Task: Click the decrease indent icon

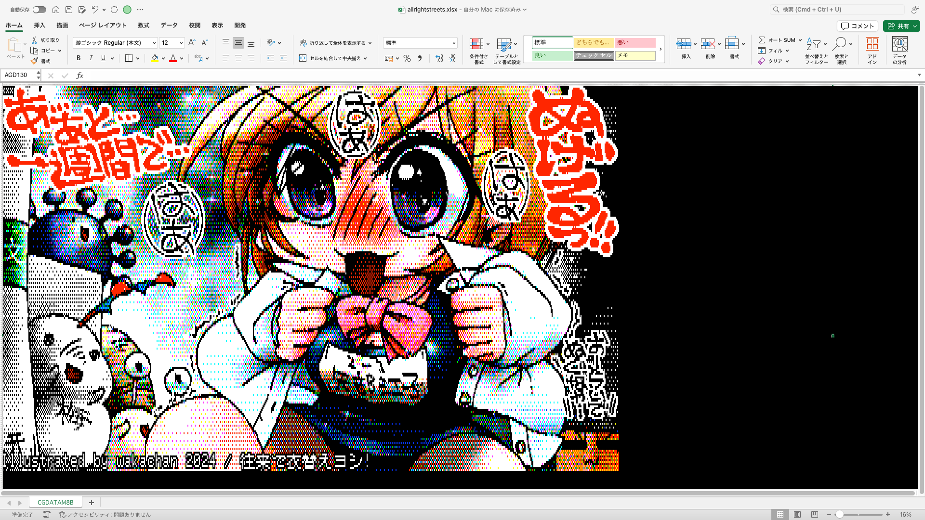Action: (x=271, y=58)
